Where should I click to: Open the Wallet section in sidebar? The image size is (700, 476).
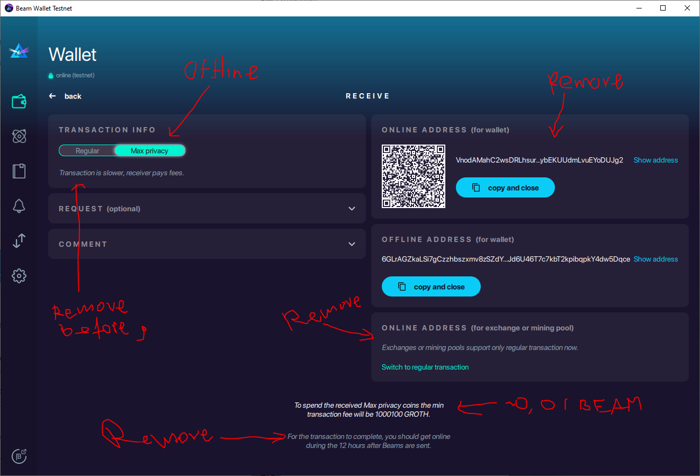click(x=19, y=101)
